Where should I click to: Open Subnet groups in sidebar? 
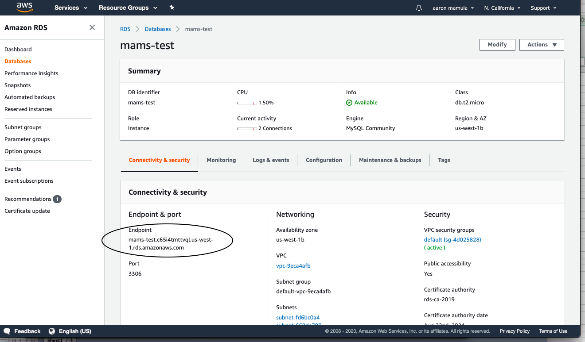point(23,127)
